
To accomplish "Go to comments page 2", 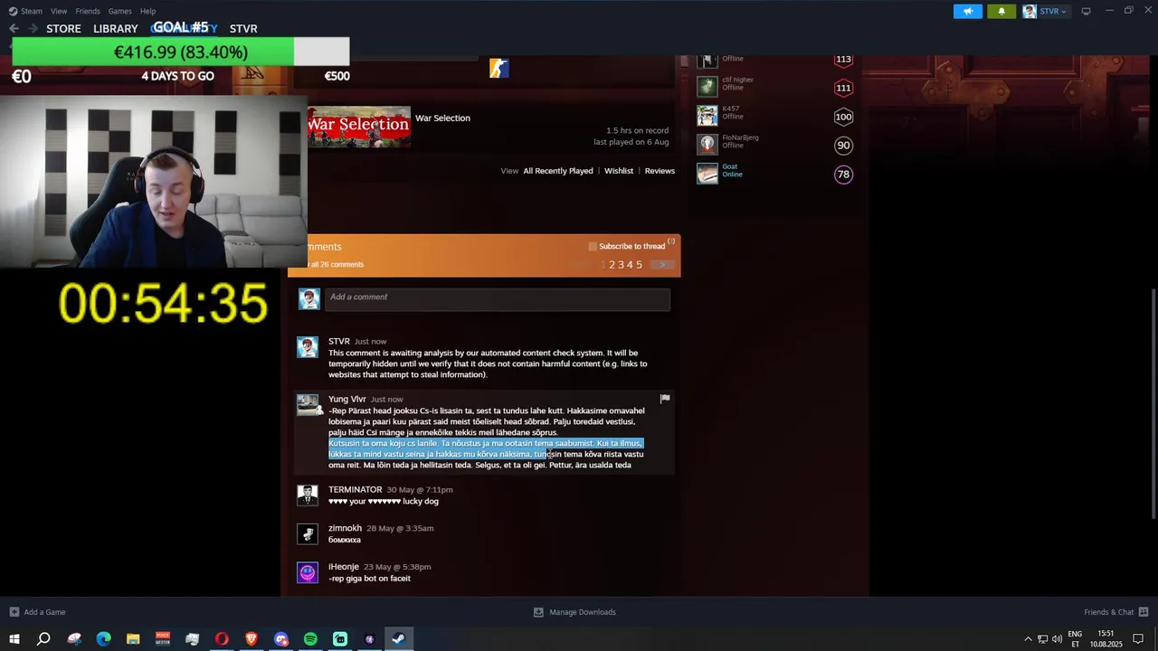I will coord(612,265).
